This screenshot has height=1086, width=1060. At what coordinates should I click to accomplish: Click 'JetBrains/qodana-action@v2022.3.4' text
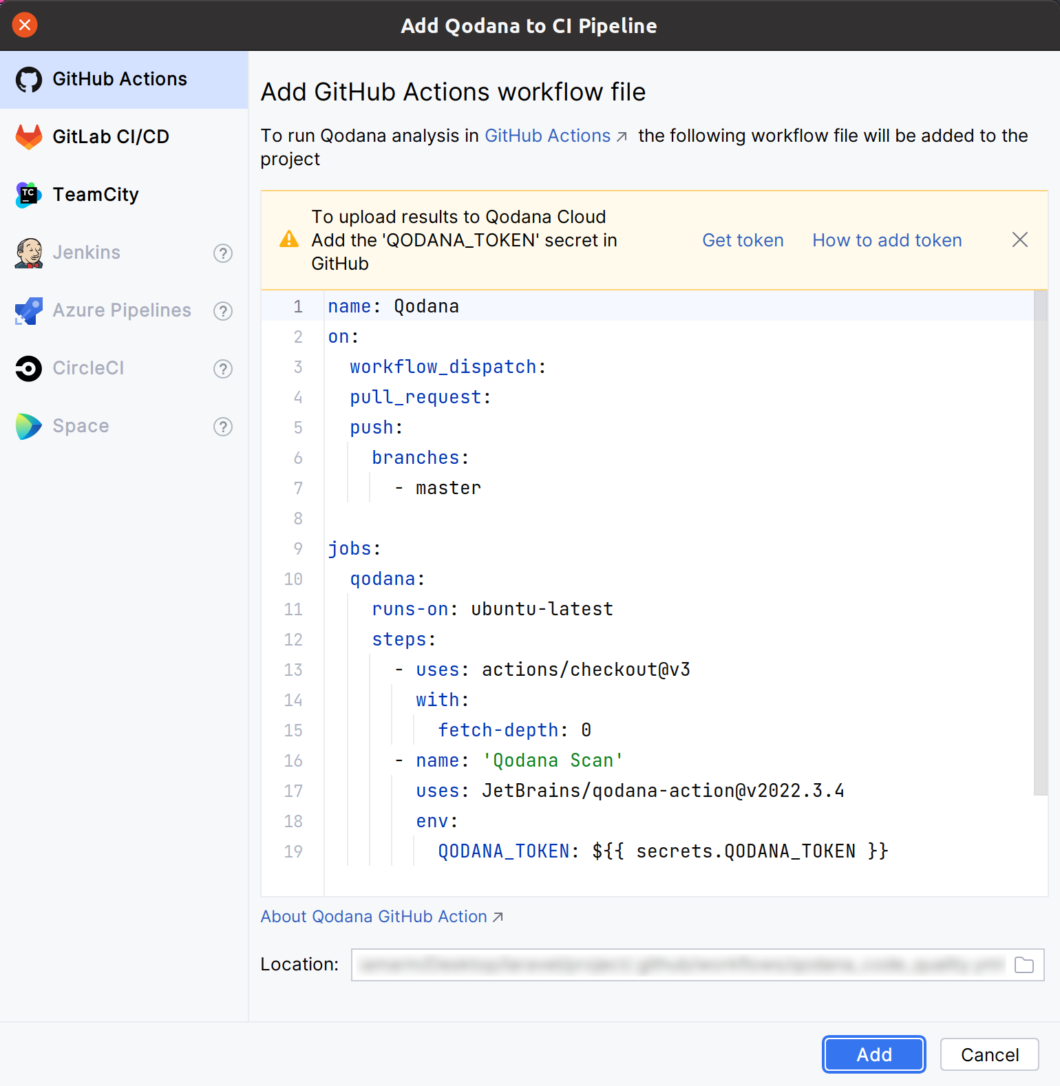point(663,791)
